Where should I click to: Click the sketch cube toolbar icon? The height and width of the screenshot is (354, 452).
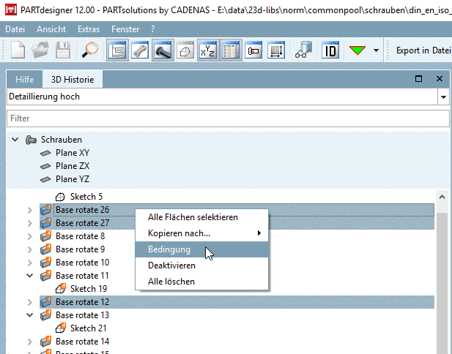pos(185,50)
